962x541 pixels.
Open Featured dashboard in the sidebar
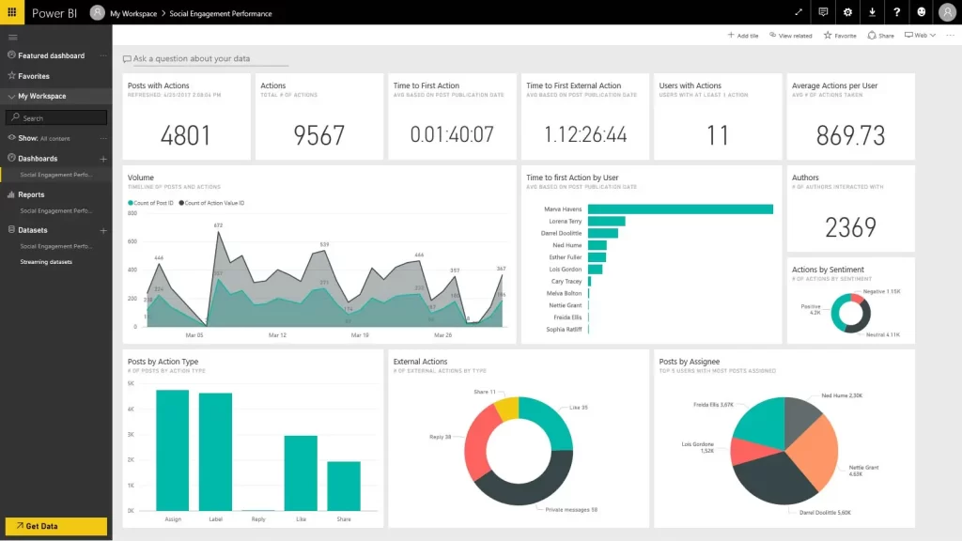point(51,55)
